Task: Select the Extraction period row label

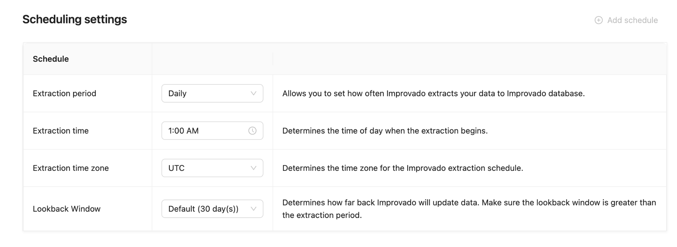Action: pos(64,93)
